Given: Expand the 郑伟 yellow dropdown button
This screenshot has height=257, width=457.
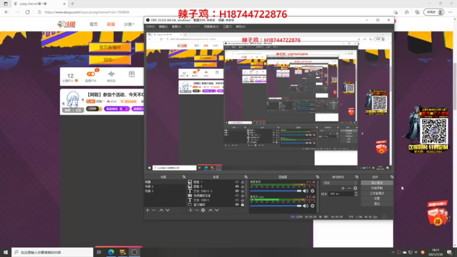Looking at the screenshot, I should 110,60.
